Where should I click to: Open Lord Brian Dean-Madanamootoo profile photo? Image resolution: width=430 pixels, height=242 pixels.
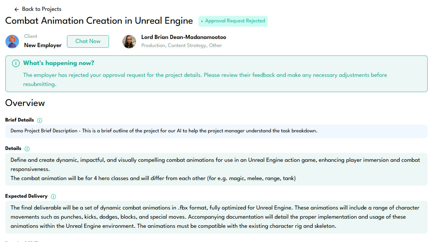pos(129,42)
